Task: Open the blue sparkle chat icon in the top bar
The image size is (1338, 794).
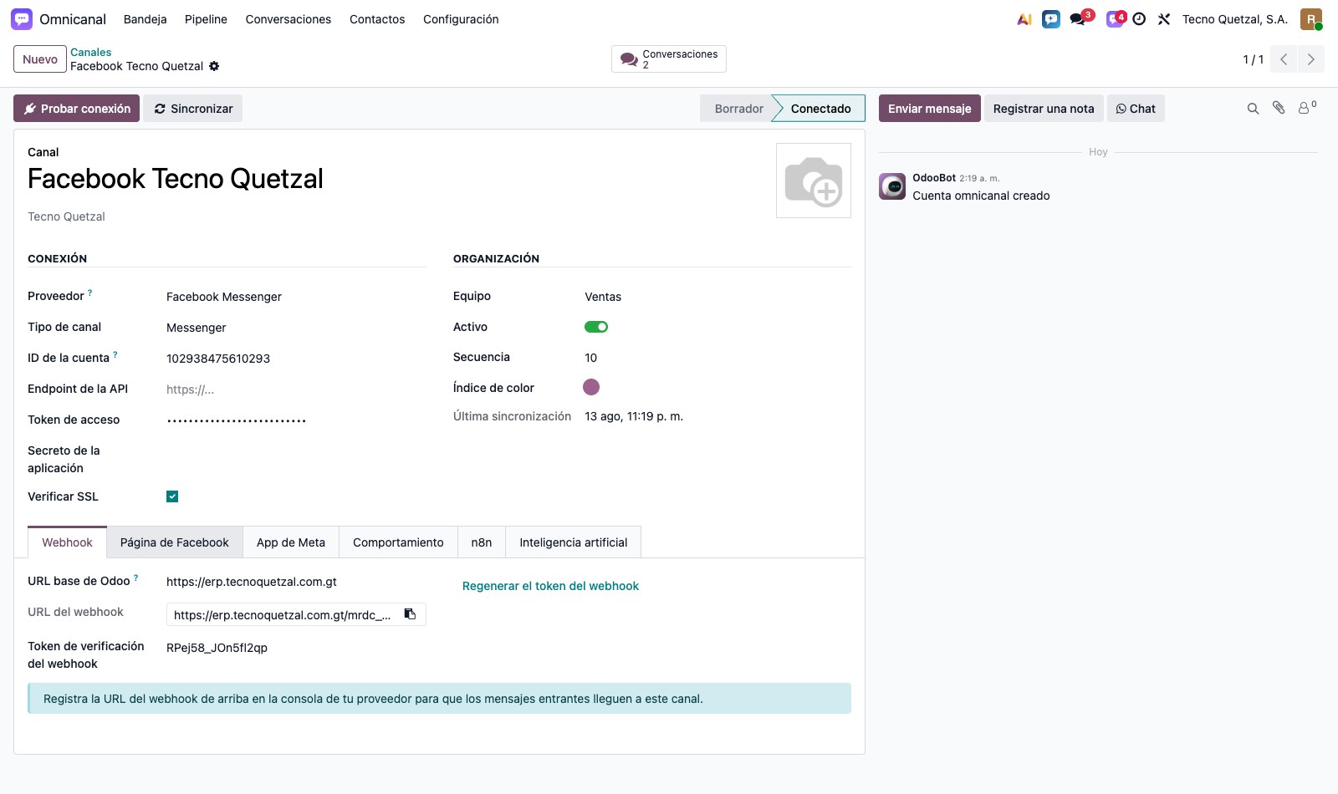Action: click(1051, 19)
